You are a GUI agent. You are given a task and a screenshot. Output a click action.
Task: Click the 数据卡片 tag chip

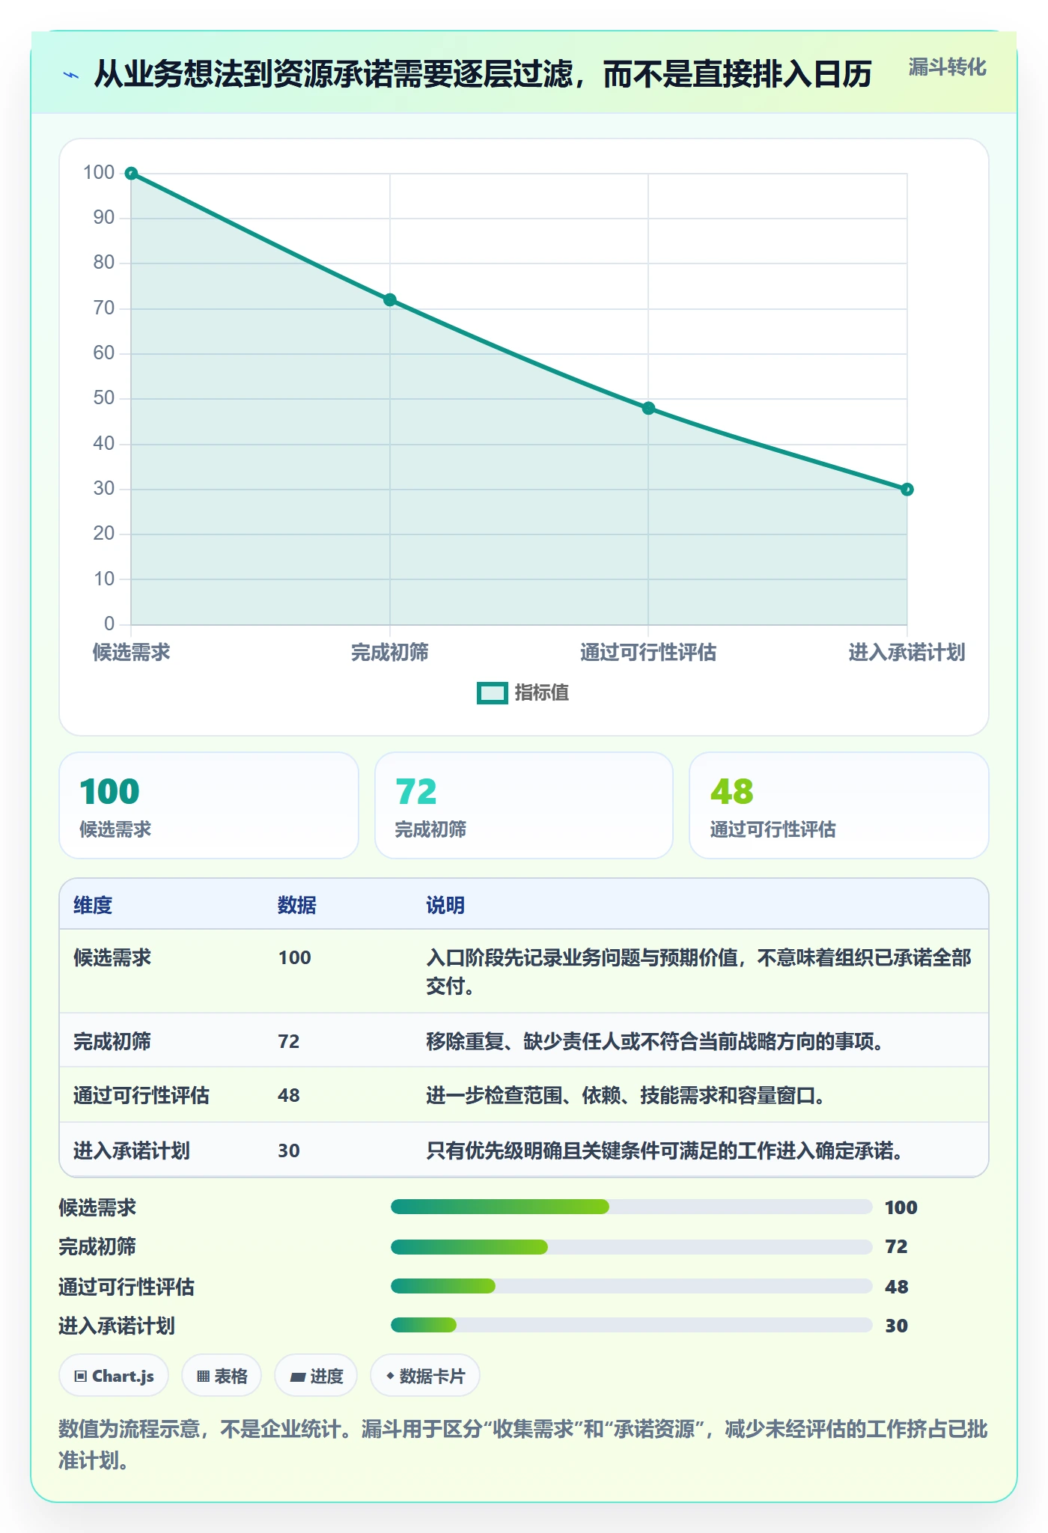tap(425, 1376)
